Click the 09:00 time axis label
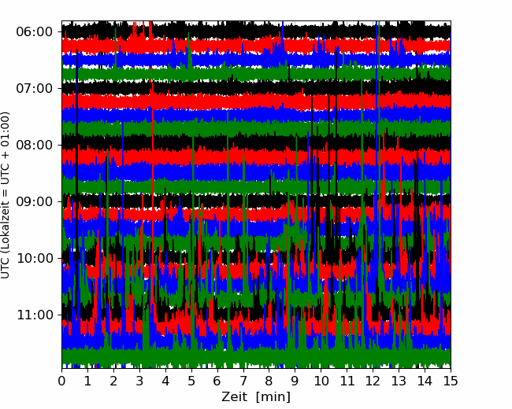512x409 pixels. coord(35,201)
